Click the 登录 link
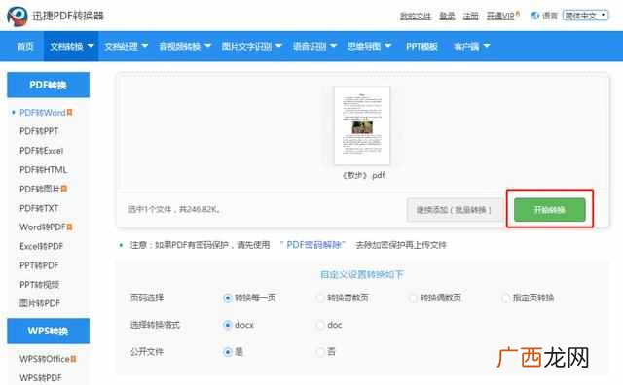This screenshot has height=385, width=623. coord(447,16)
